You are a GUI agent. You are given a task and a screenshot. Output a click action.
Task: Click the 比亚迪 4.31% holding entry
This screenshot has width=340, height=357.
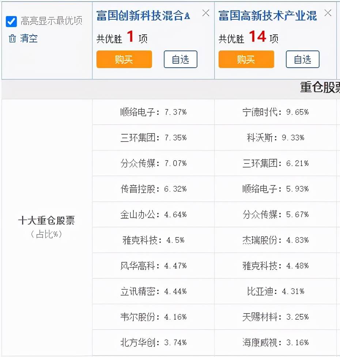275,291
